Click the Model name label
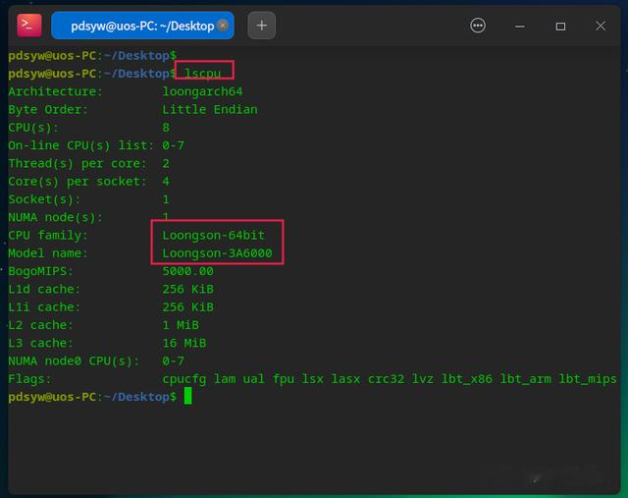 [48, 253]
